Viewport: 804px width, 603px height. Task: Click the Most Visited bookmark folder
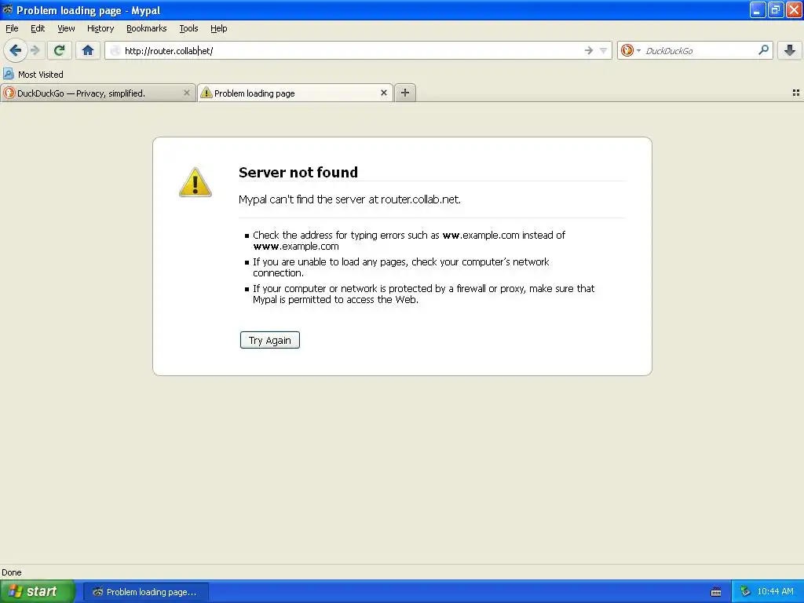pos(33,75)
